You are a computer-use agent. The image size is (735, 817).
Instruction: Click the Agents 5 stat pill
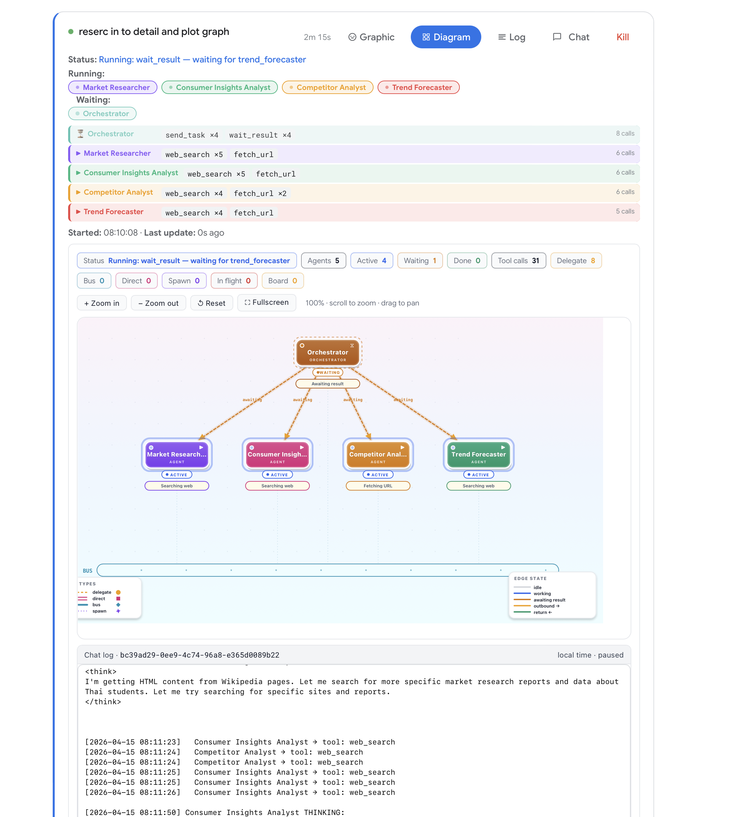click(x=323, y=260)
